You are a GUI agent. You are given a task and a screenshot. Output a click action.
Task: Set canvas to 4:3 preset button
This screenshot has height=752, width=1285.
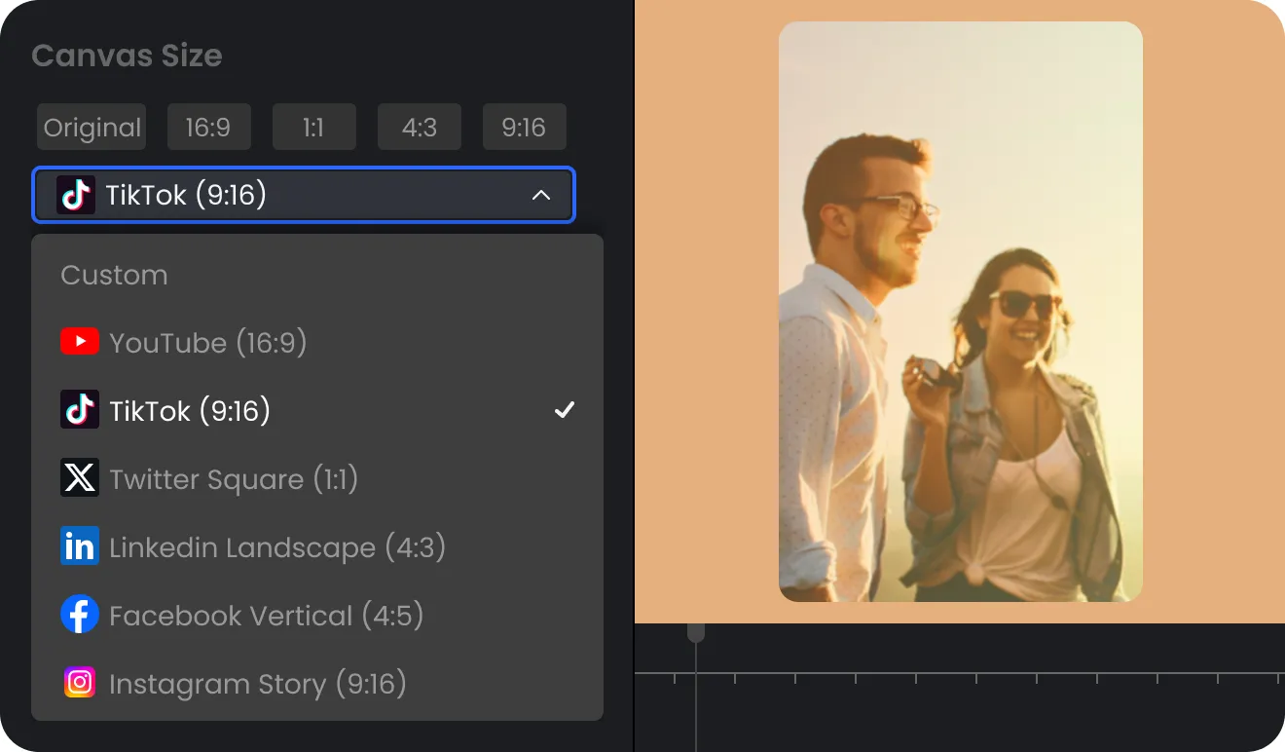coord(419,128)
